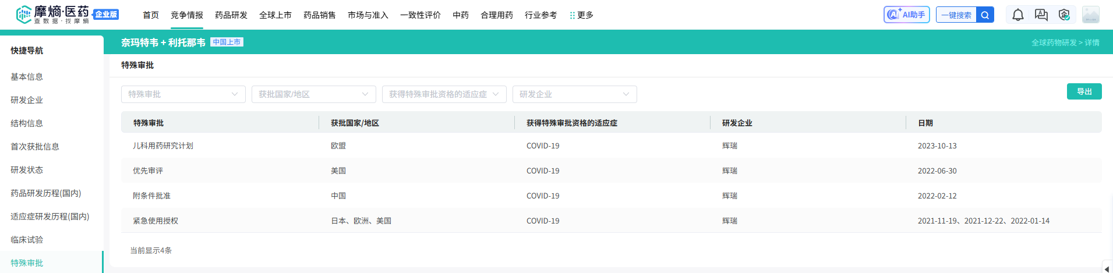1113x273 pixels.
Task: Click the blue magnifier search icon
Action: pyautogui.click(x=985, y=15)
